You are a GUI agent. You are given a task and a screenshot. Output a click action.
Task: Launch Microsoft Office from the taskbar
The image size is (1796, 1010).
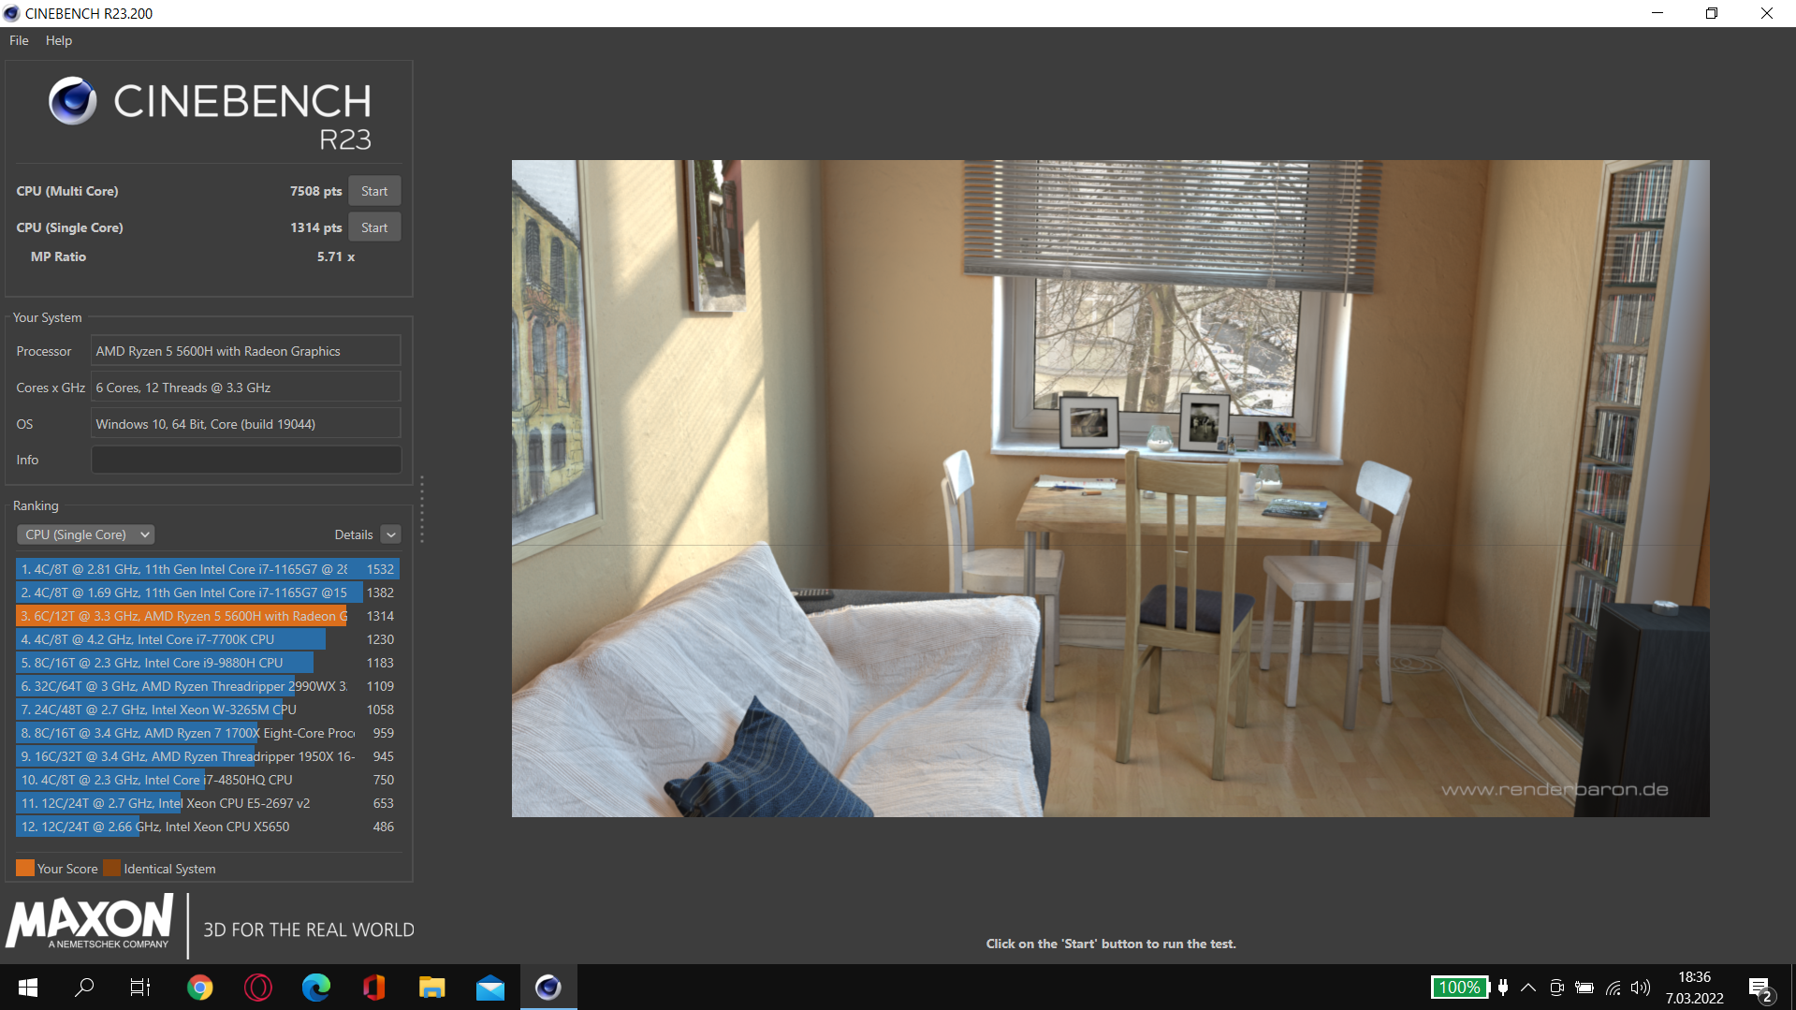coord(374,987)
